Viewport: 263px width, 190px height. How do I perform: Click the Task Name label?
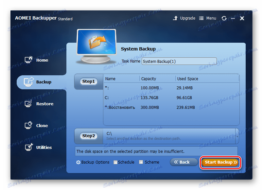(131, 61)
